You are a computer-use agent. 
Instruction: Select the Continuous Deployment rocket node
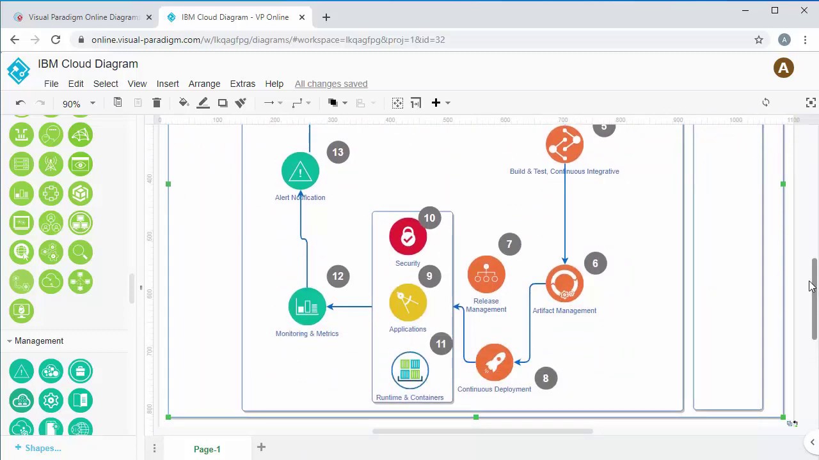[x=494, y=363]
